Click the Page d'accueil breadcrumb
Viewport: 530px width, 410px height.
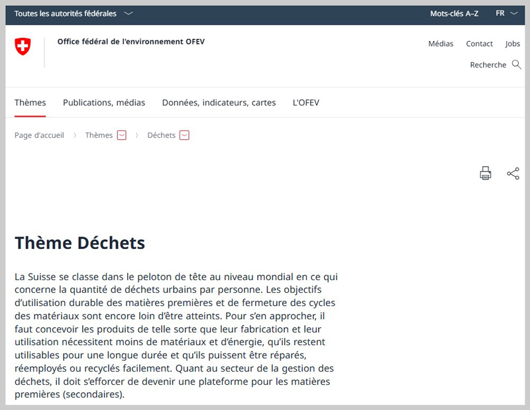pyautogui.click(x=39, y=135)
